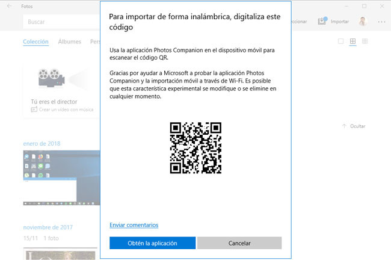This screenshot has width=391, height=260.
Task: Go back using the back arrow
Action: 8,6
